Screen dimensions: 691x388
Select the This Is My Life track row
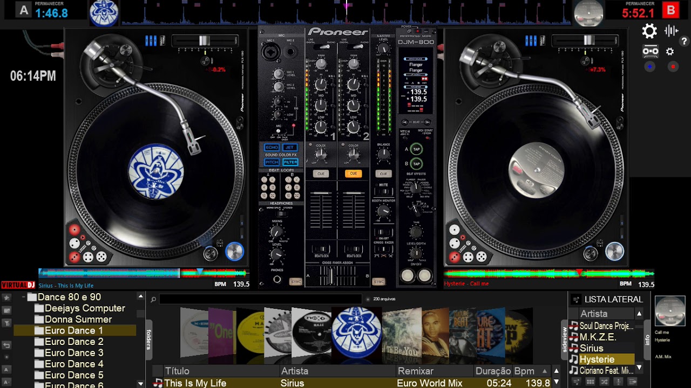pos(351,383)
